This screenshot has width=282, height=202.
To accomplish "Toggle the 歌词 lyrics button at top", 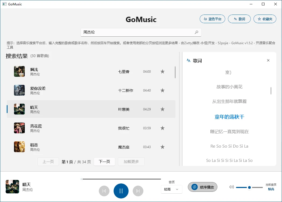I will 239,19.
